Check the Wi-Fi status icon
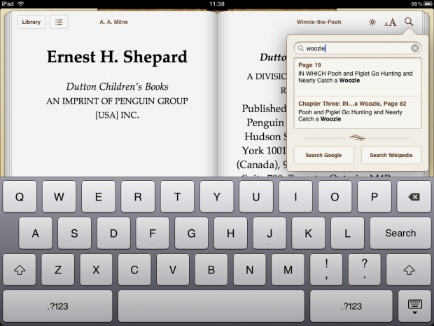This screenshot has height=326, width=434. (21, 4)
